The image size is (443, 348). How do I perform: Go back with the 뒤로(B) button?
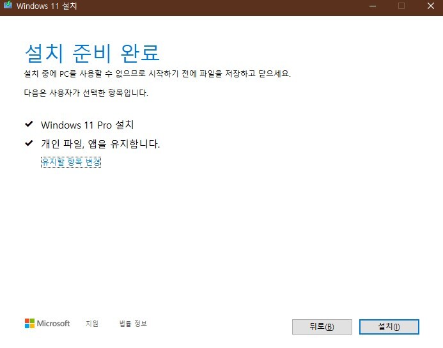pos(322,327)
